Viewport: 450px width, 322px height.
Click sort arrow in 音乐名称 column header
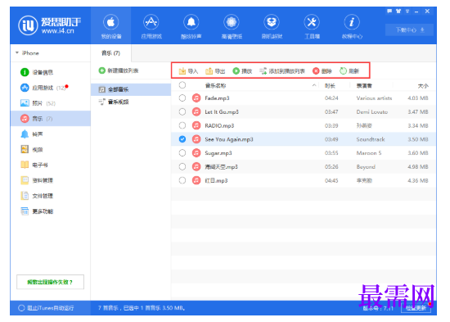point(314,85)
